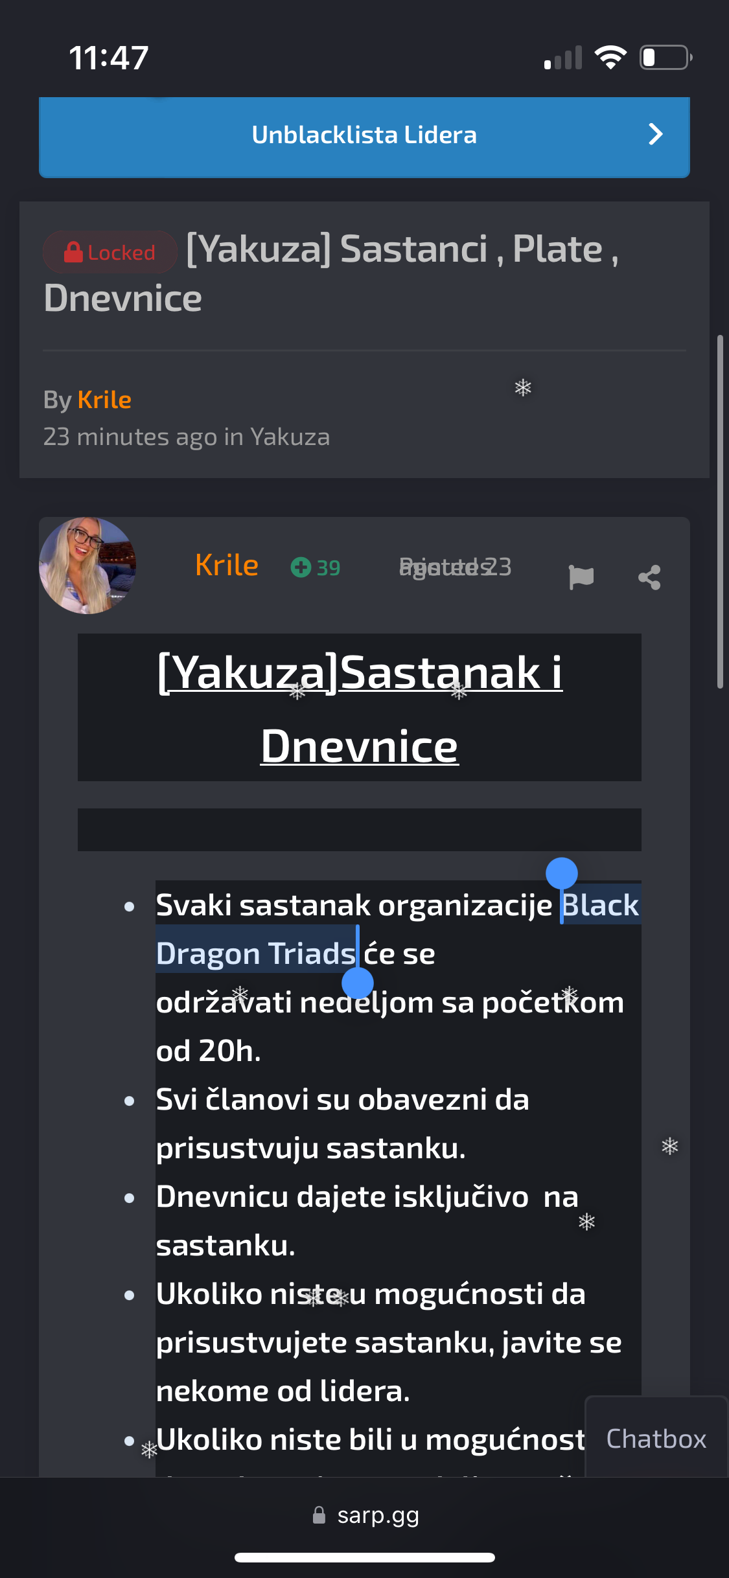Tap the red Locked padlock badge
Image resolution: width=729 pixels, height=1578 pixels.
[x=110, y=252]
